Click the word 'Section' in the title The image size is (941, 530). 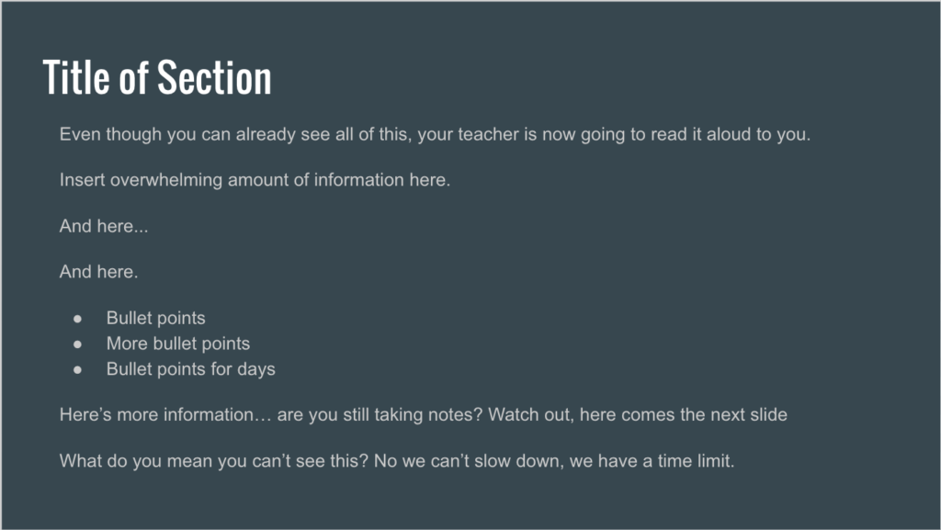(214, 77)
